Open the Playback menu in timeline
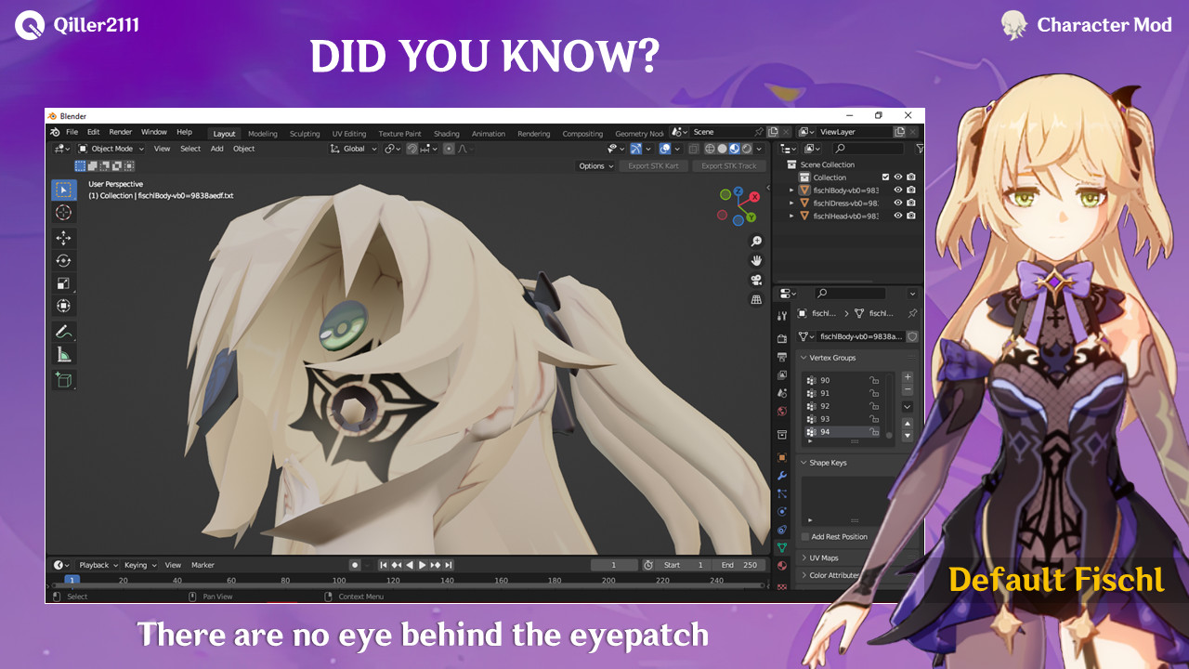The height and width of the screenshot is (669, 1189). [97, 565]
